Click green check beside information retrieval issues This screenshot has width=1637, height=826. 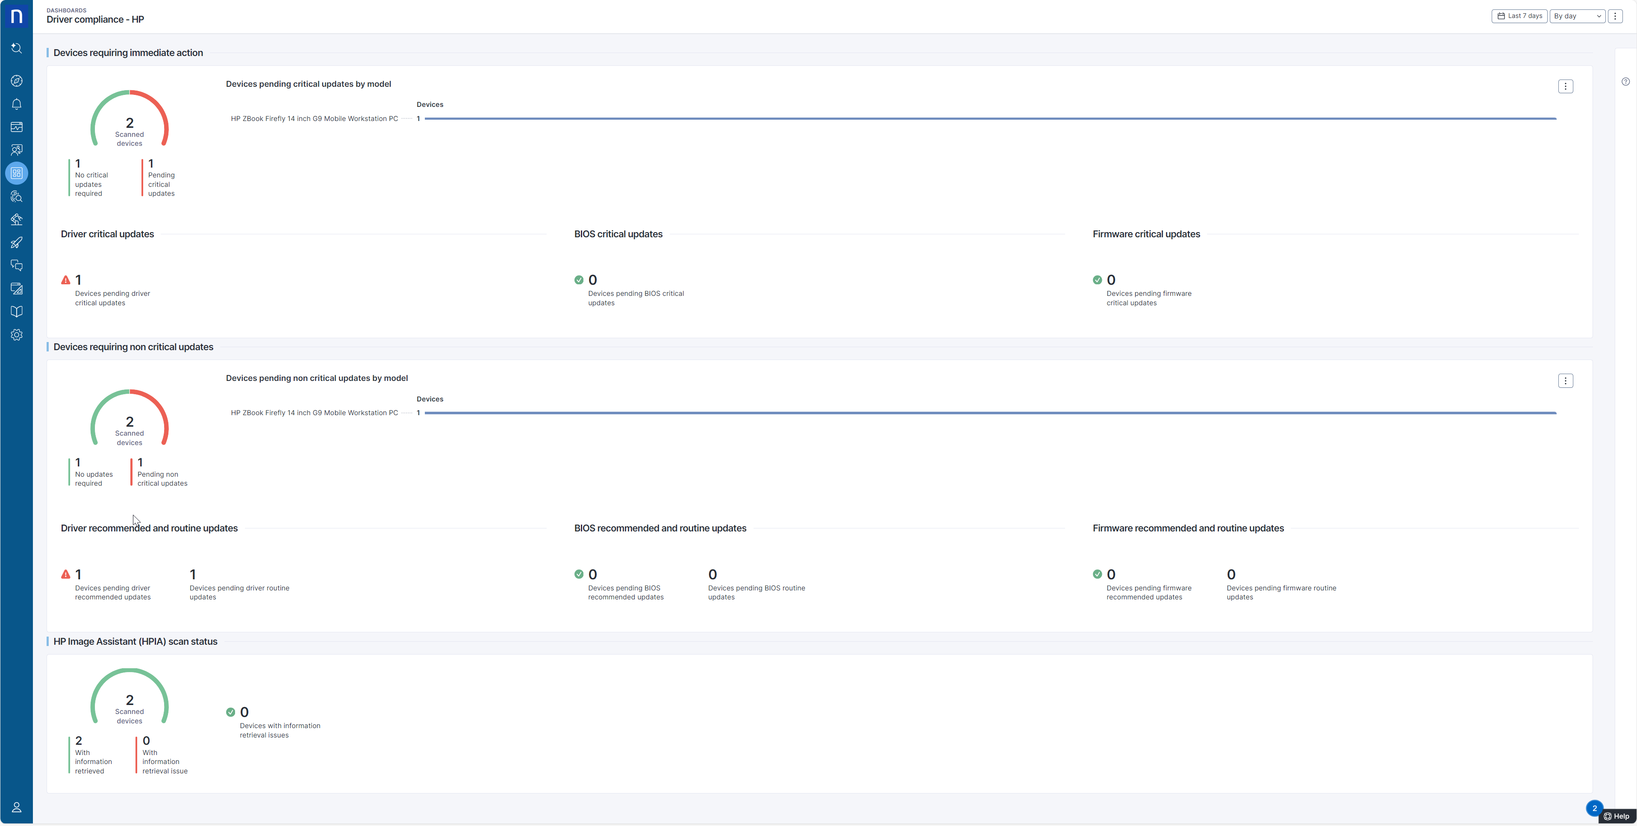pos(231,712)
